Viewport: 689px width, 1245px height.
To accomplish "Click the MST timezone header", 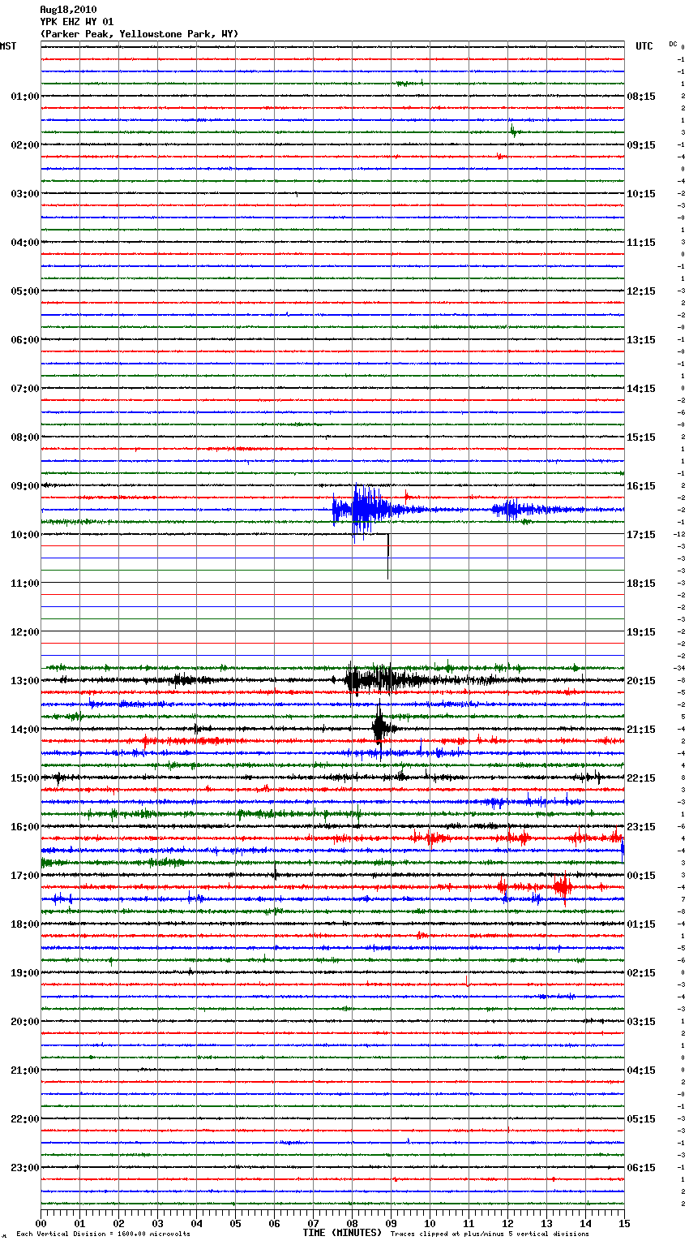I will click(8, 46).
